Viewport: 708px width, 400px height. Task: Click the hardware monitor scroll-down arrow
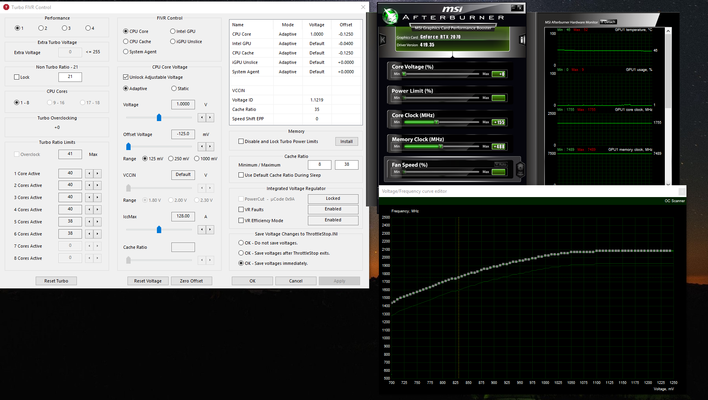coord(668,183)
